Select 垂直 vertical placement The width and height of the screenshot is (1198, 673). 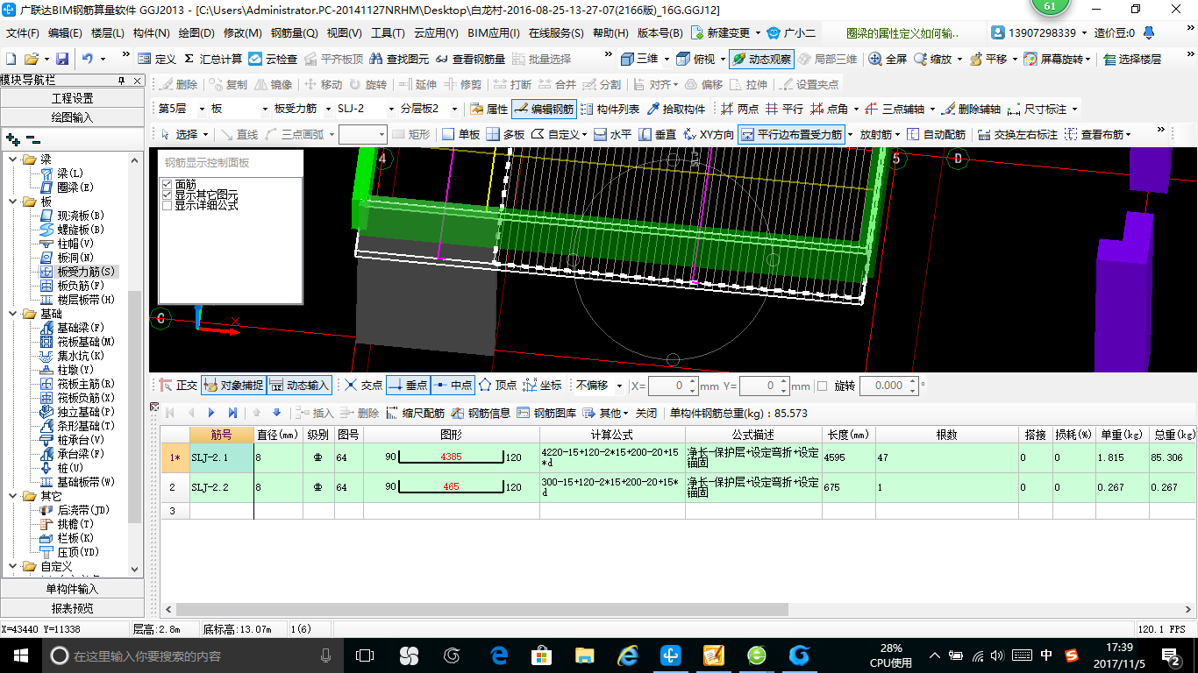pos(658,134)
